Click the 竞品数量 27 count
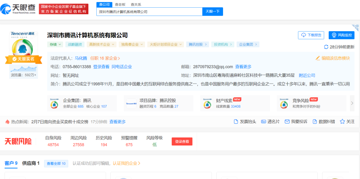This screenshot has width=360, height=179. (x=169, y=107)
